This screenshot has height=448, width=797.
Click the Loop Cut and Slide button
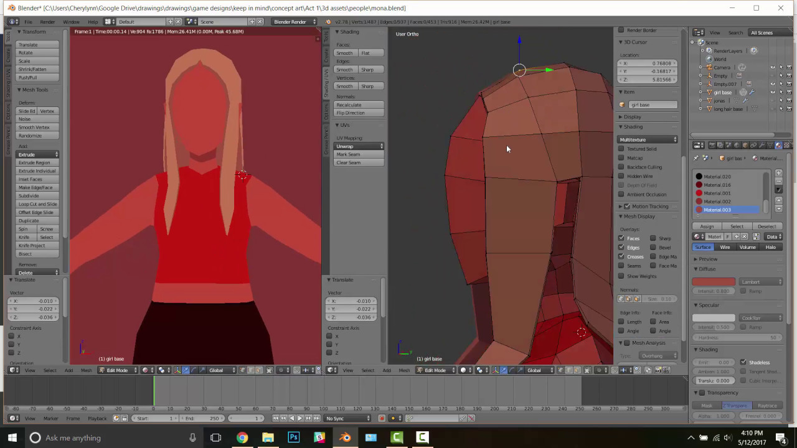(x=38, y=204)
